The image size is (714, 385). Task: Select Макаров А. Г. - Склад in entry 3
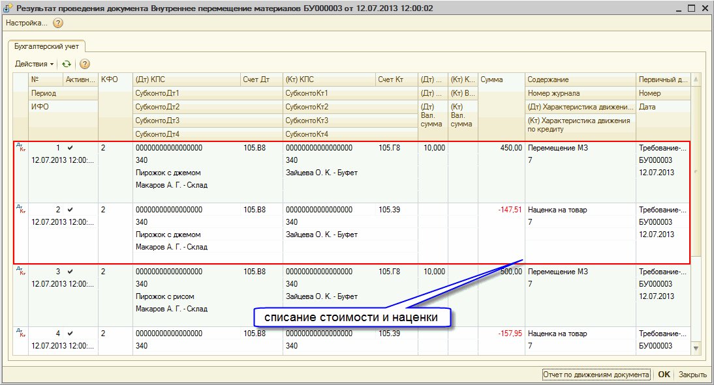coord(172,309)
